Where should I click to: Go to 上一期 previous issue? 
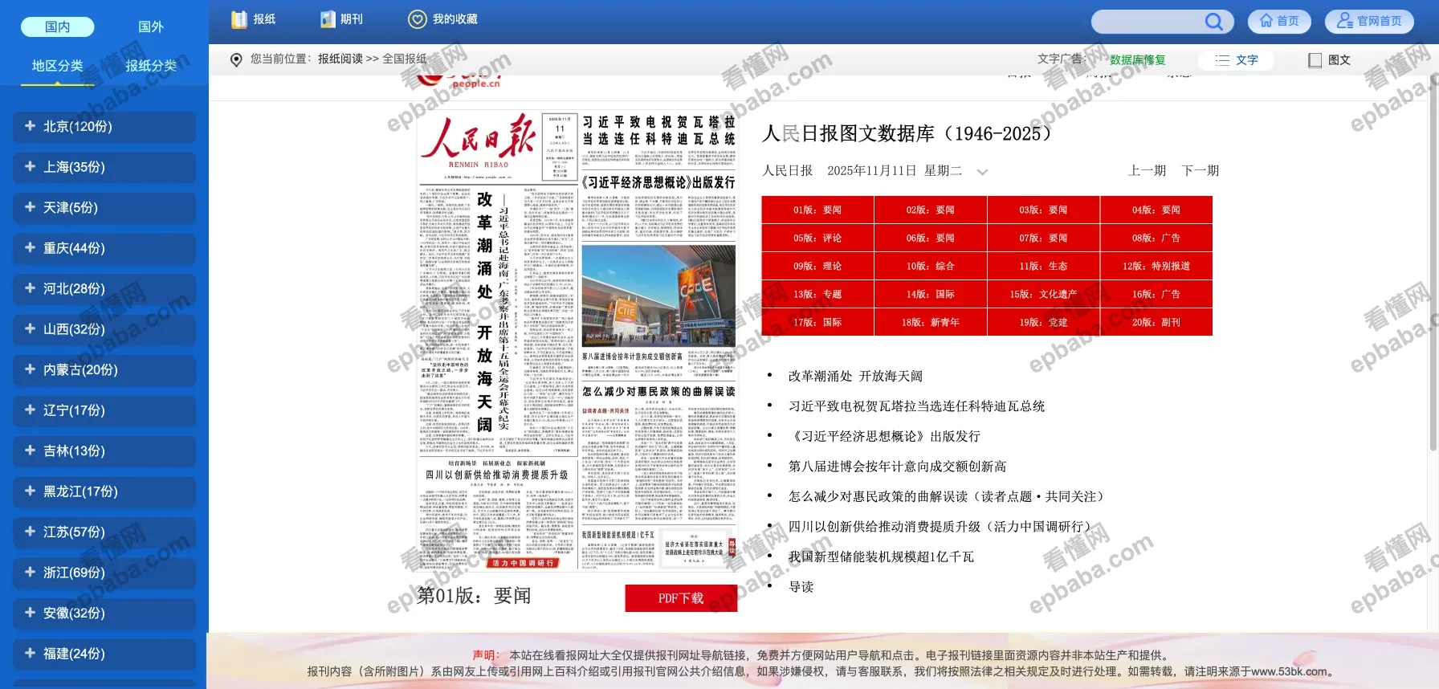pyautogui.click(x=1147, y=170)
